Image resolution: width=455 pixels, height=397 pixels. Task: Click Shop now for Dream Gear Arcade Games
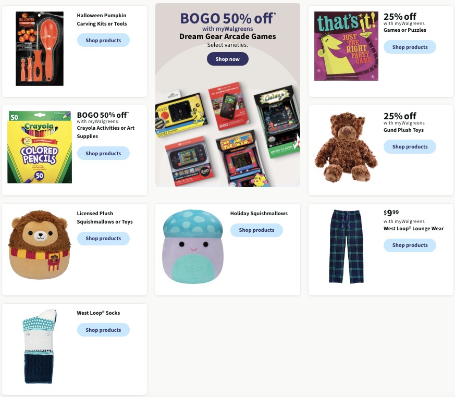click(x=227, y=59)
